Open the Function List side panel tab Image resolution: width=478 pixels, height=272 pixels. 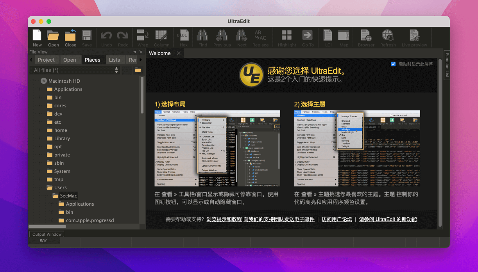[447, 65]
